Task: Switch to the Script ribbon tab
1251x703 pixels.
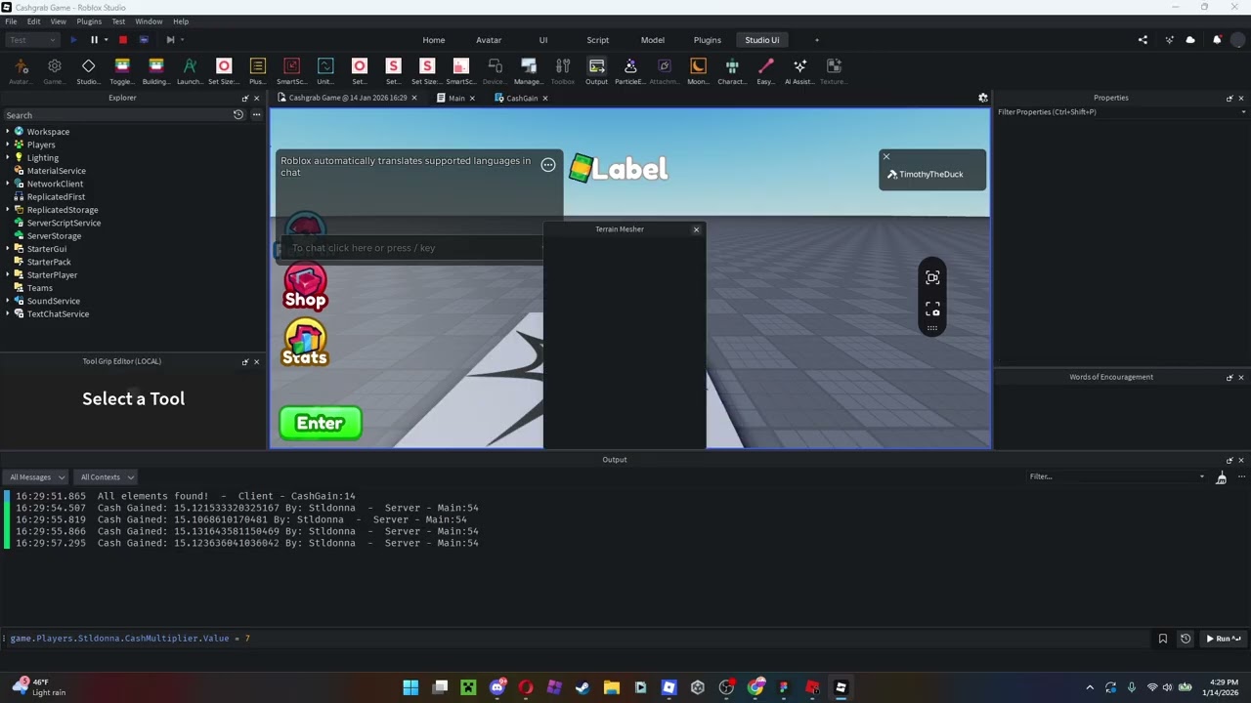Action: (597, 40)
